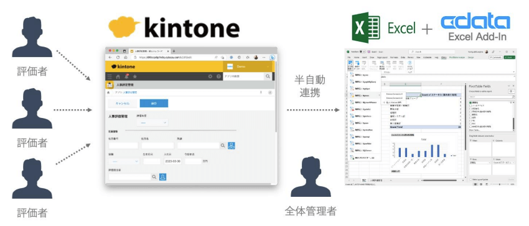Click the kintone help question mark icon
Image resolution: width=529 pixels, height=226 pixels.
click(218, 76)
